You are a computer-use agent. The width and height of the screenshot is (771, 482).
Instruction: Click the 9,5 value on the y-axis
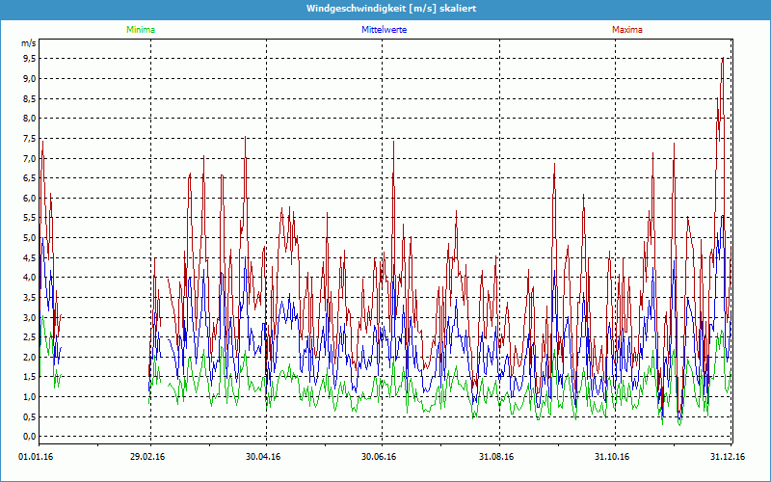[x=29, y=59]
